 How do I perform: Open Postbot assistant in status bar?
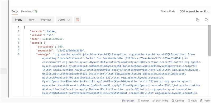128,101
